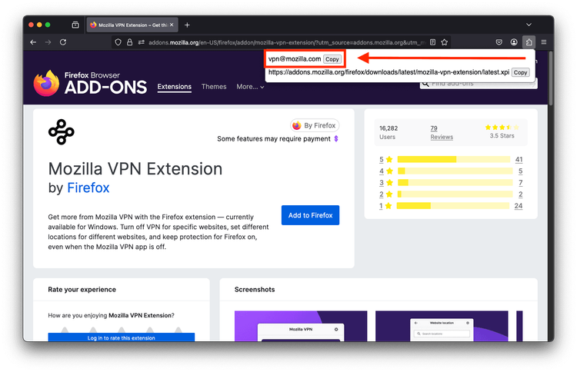This screenshot has width=577, height=372.
Task: Copy the latest.xpi download URL
Action: (520, 72)
